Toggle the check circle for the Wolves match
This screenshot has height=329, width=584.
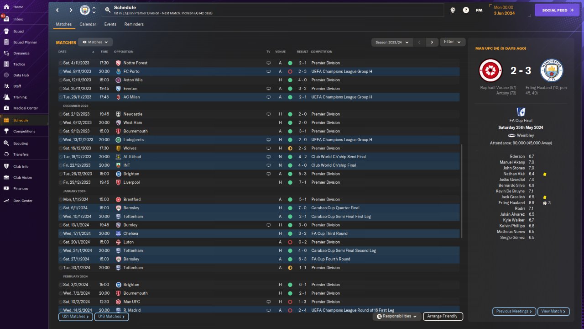tap(61, 148)
